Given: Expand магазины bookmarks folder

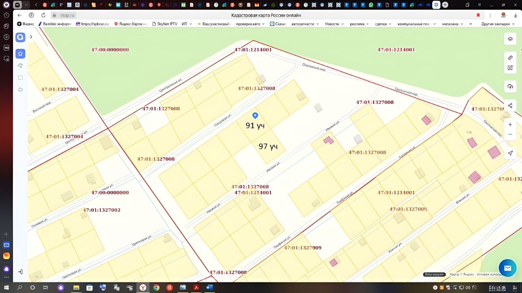Looking at the screenshot, I should coord(453,24).
